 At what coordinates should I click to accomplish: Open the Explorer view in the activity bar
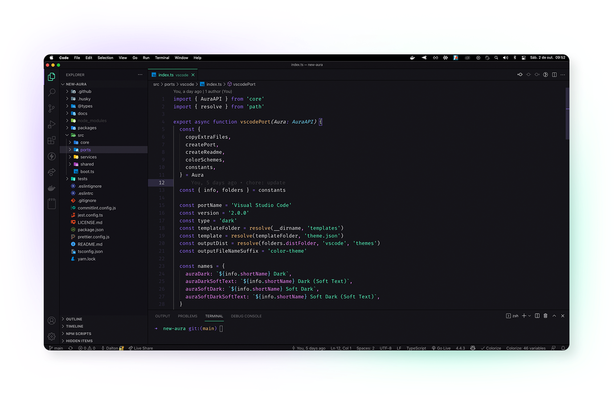pos(52,77)
